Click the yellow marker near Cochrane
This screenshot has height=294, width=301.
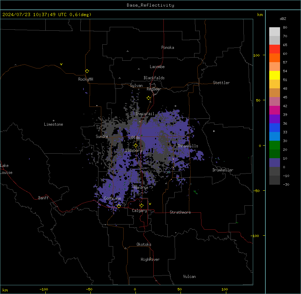coord(119,206)
